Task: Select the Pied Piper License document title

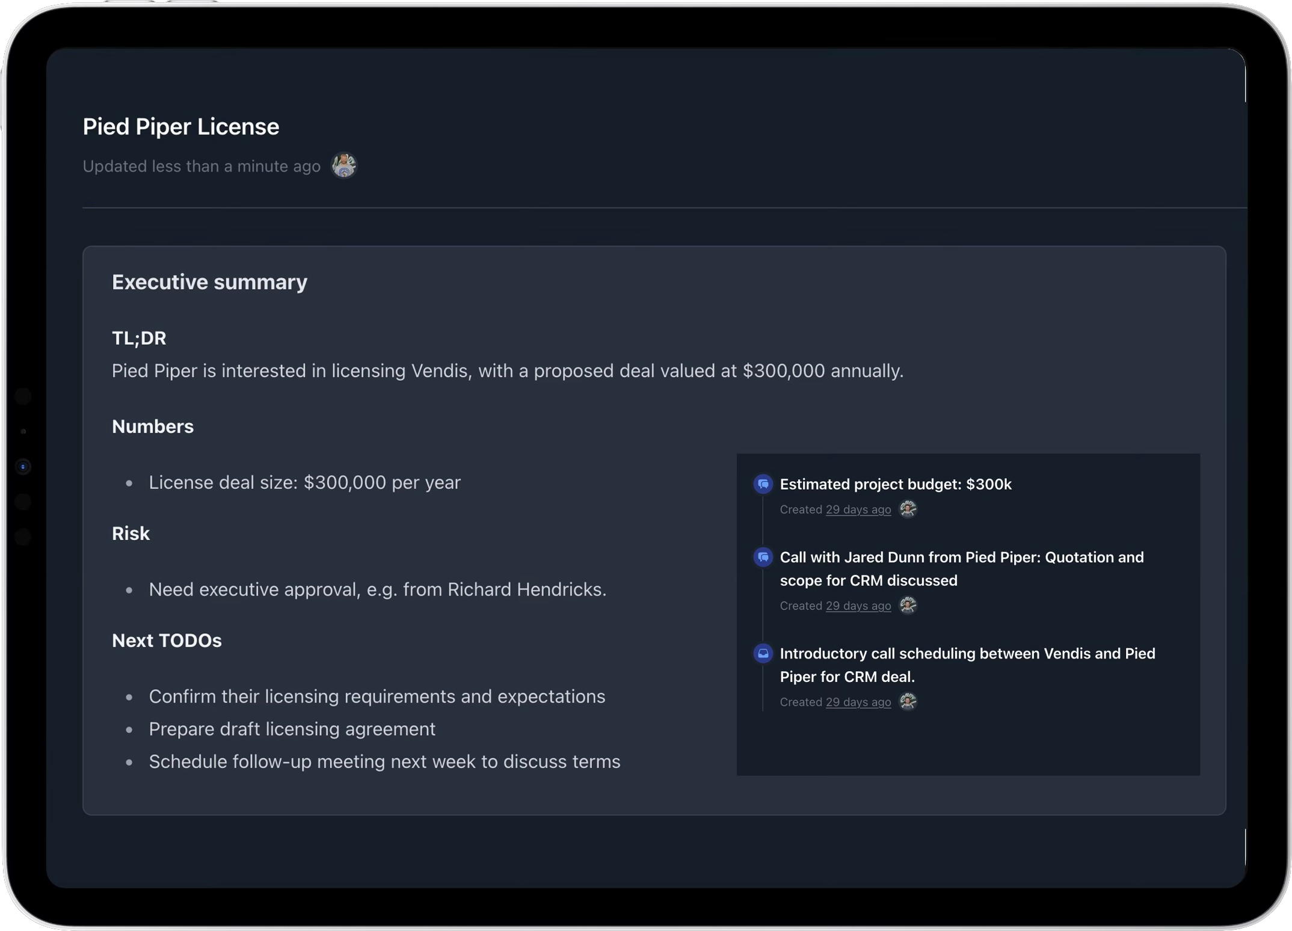Action: click(x=180, y=126)
